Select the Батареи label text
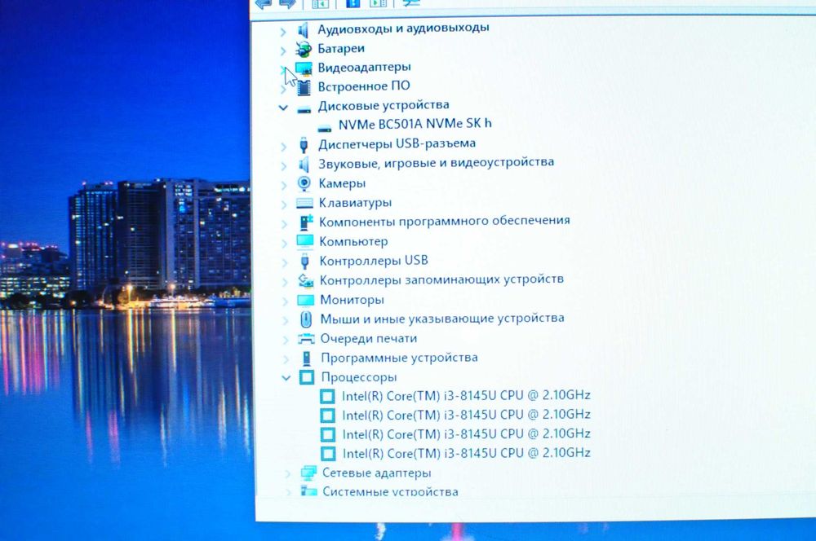 click(x=341, y=48)
